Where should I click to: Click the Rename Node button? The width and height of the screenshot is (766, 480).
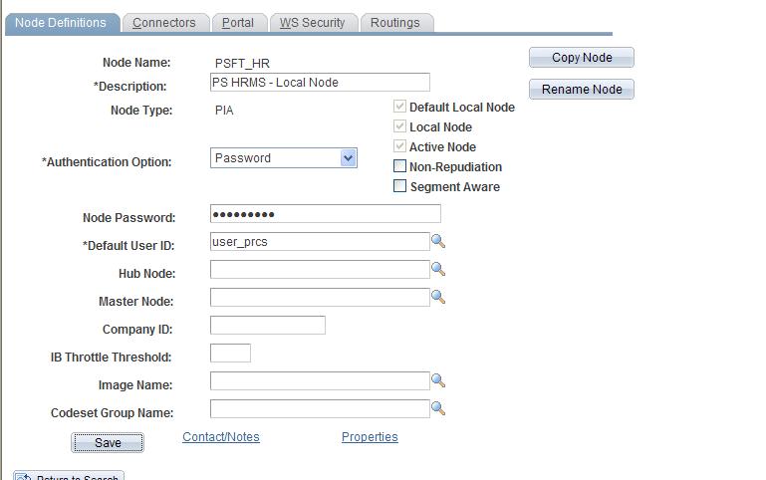pyautogui.click(x=582, y=90)
